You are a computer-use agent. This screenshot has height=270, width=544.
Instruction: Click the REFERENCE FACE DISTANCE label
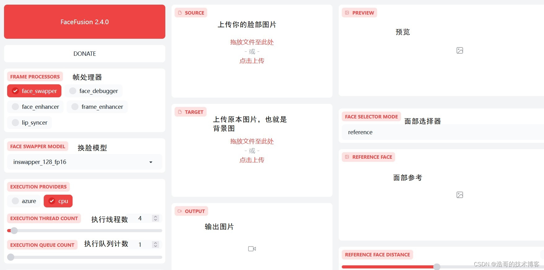coord(377,255)
